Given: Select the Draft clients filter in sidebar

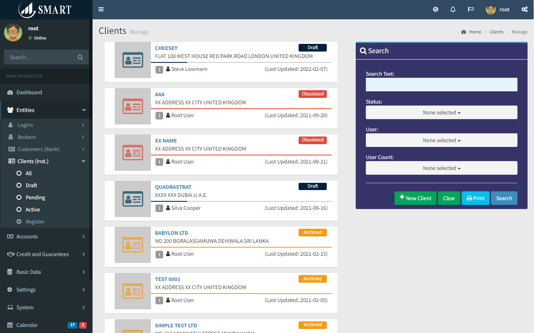Looking at the screenshot, I should click(x=31, y=186).
